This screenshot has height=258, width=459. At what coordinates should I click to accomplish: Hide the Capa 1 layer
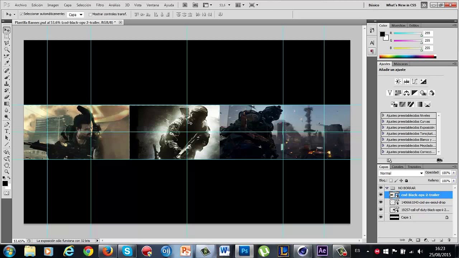pos(381,217)
